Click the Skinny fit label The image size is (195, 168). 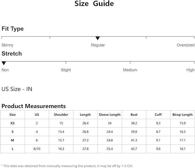(7, 45)
